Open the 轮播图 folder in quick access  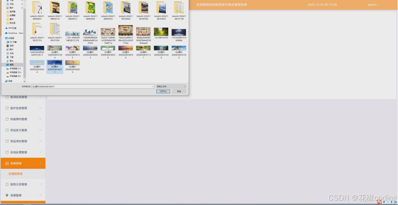tap(11, 15)
